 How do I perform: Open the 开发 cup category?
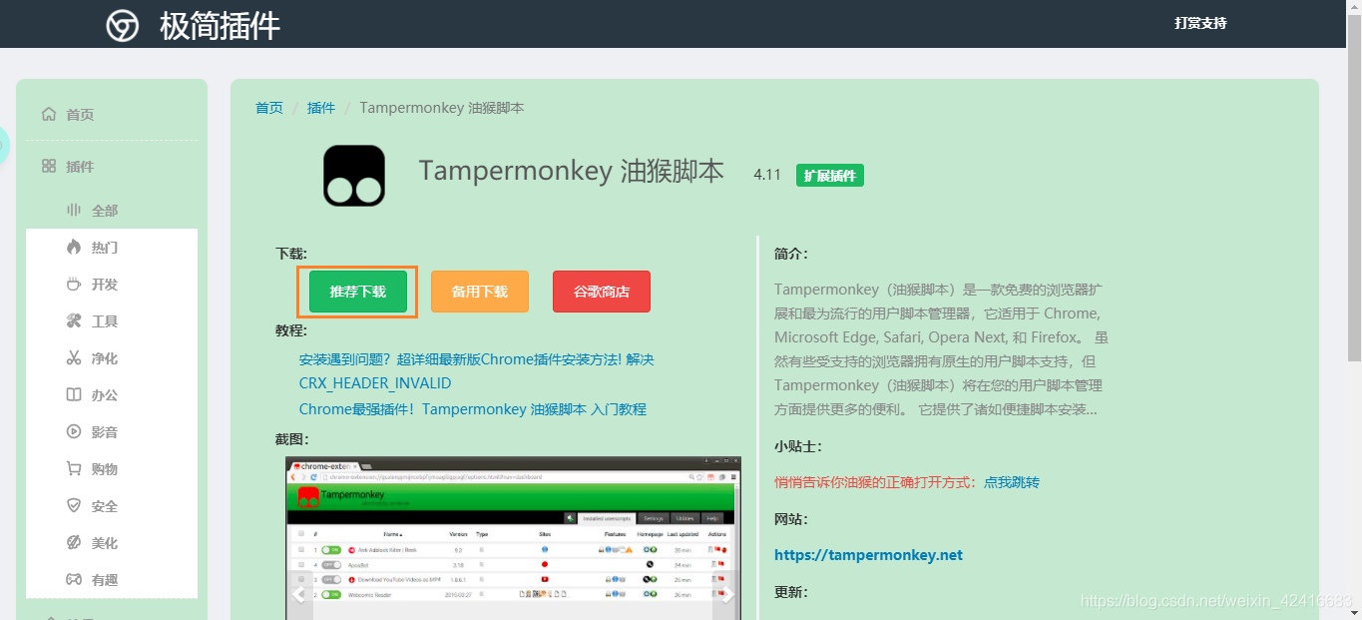92,285
